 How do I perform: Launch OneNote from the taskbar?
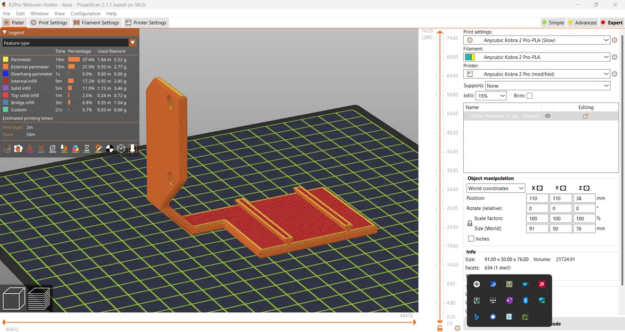pos(509,301)
